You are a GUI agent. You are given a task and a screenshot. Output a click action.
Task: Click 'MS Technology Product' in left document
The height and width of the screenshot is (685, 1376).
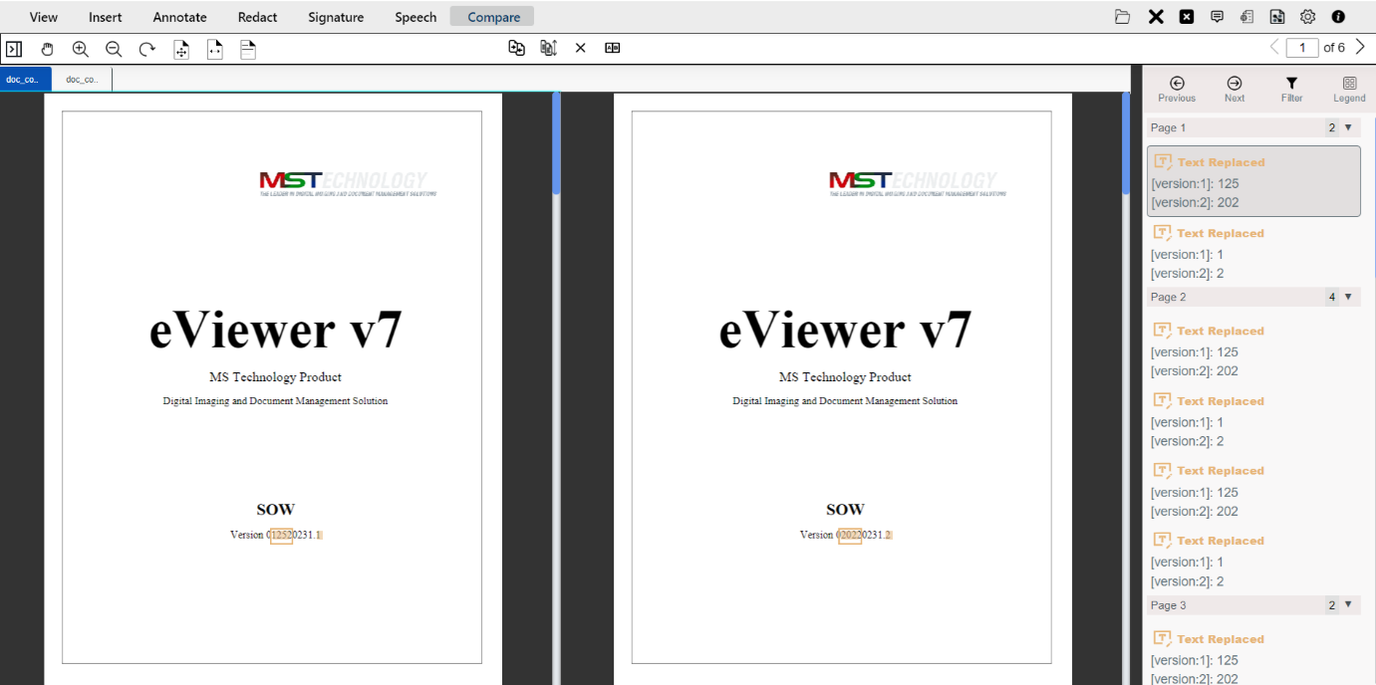click(275, 377)
